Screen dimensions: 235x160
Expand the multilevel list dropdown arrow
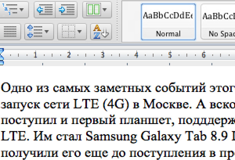22,10
